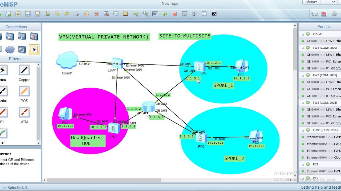Click the show all interfaces tree icon

(194, 14)
